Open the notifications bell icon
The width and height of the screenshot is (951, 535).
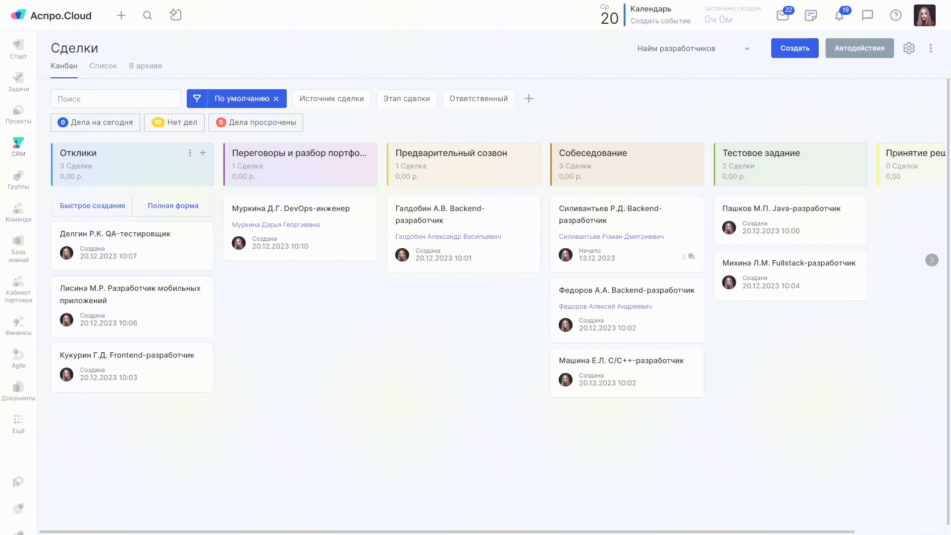tap(839, 16)
